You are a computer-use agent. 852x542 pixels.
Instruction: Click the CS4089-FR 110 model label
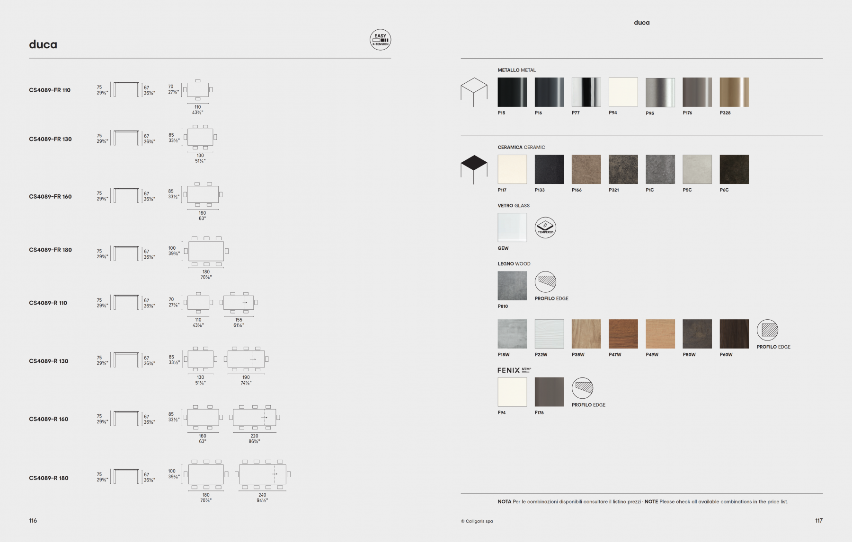pos(50,90)
